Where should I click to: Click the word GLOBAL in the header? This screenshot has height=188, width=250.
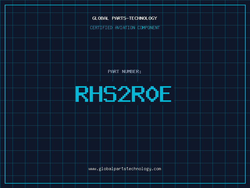(101, 18)
